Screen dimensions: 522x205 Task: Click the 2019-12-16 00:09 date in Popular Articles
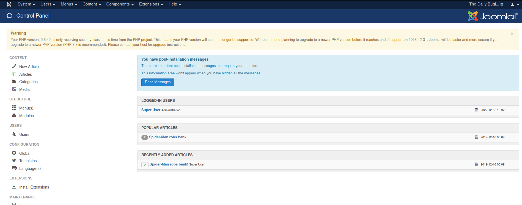(492, 137)
